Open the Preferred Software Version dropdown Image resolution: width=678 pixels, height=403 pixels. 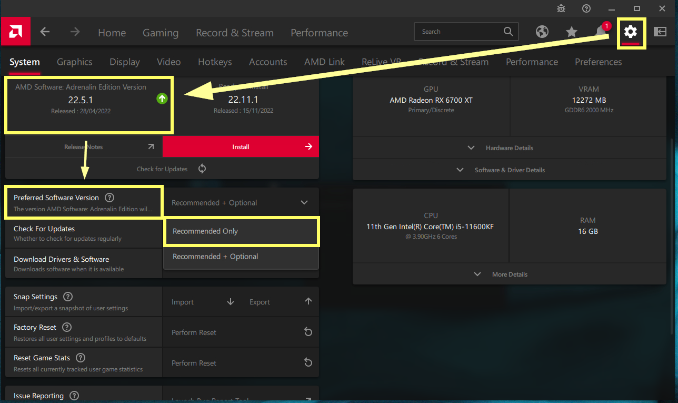[241, 203]
